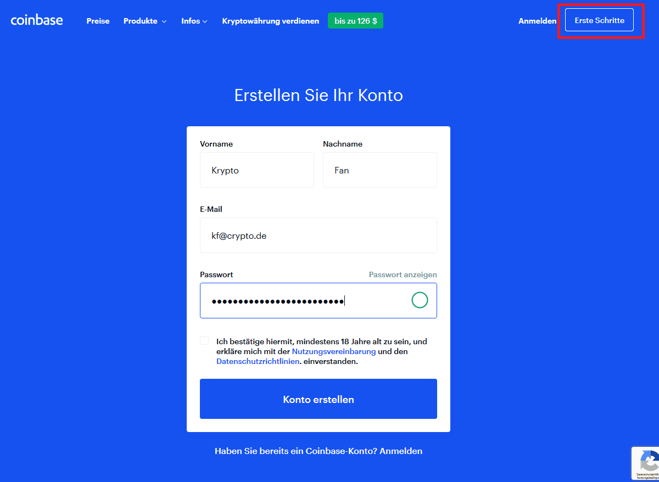Click the reCAPTCHA badge icon
Image resolution: width=659 pixels, height=482 pixels.
[647, 460]
